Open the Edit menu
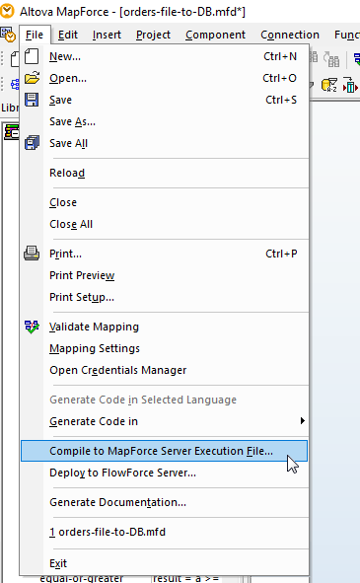Screen dimensions: 360x583 tap(68, 35)
